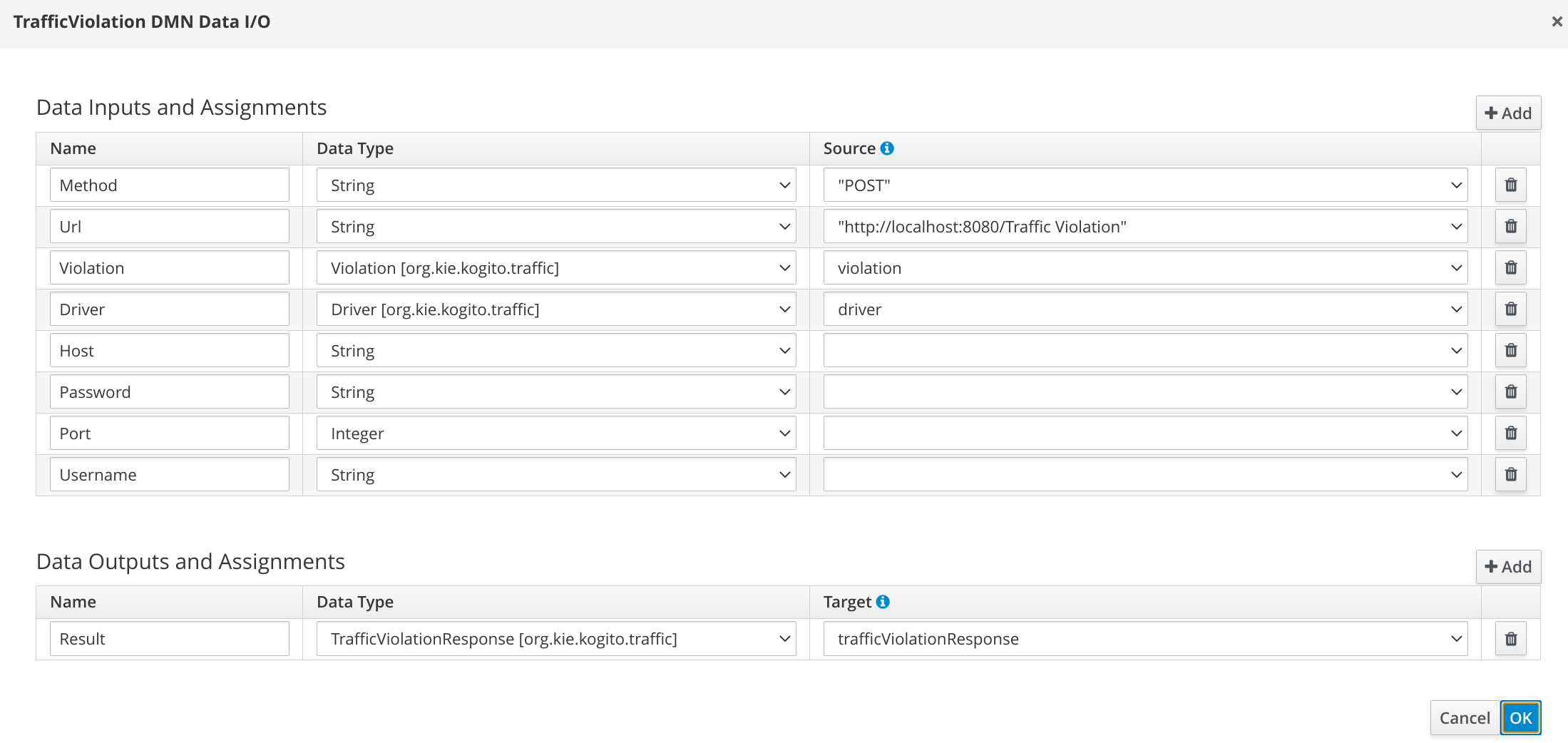Delete the Method data input row

1510,185
